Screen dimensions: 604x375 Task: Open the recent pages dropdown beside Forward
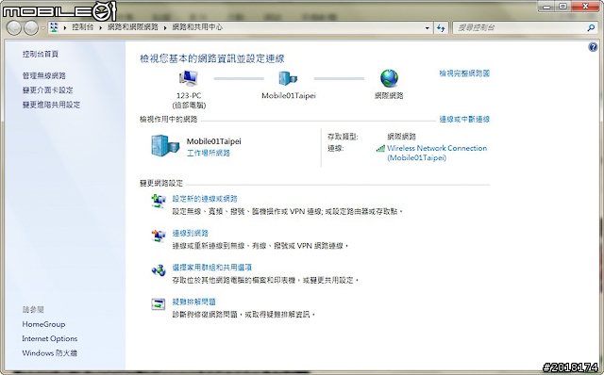42,28
